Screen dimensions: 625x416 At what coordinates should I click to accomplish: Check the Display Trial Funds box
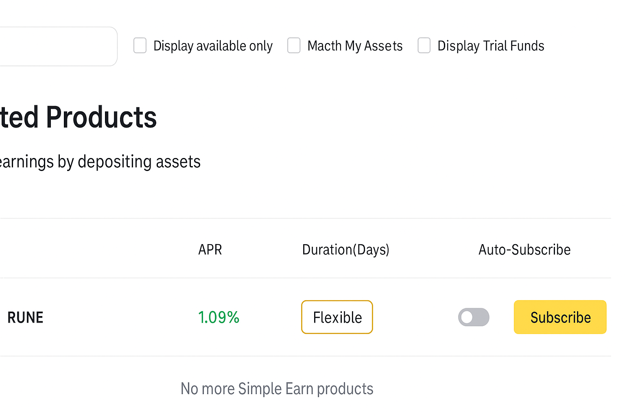pos(424,45)
